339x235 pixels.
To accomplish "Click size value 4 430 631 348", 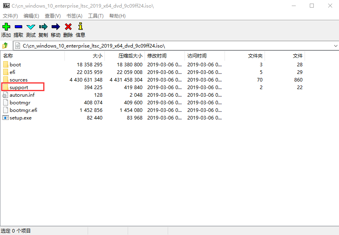I will click(86, 80).
